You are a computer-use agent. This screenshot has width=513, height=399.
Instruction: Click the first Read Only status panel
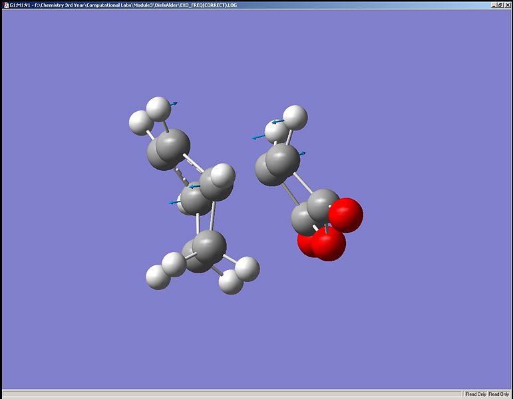(476, 394)
